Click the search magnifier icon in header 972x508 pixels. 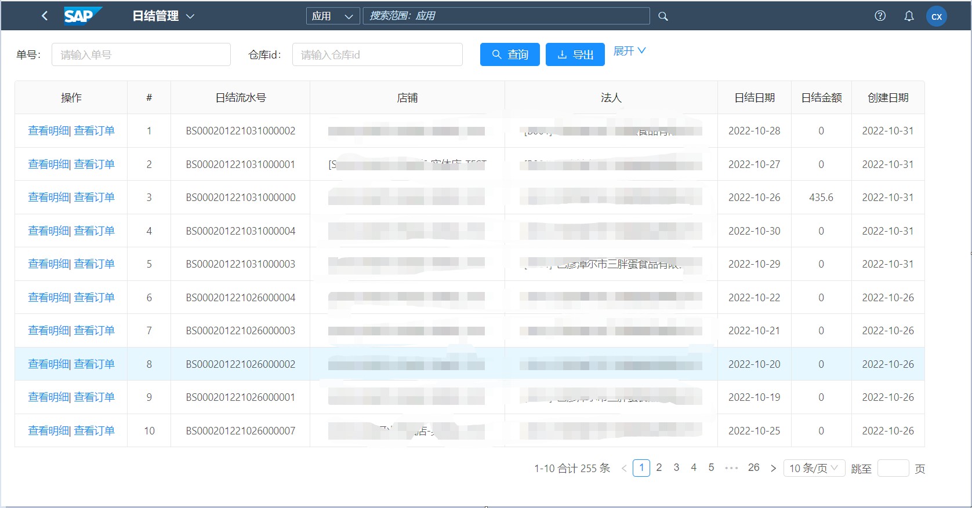click(663, 16)
